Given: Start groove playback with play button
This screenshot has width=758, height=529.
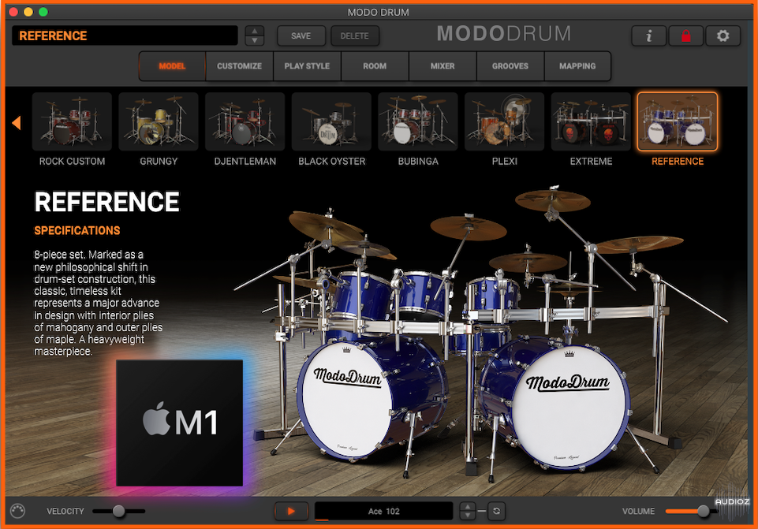Looking at the screenshot, I should (x=291, y=511).
